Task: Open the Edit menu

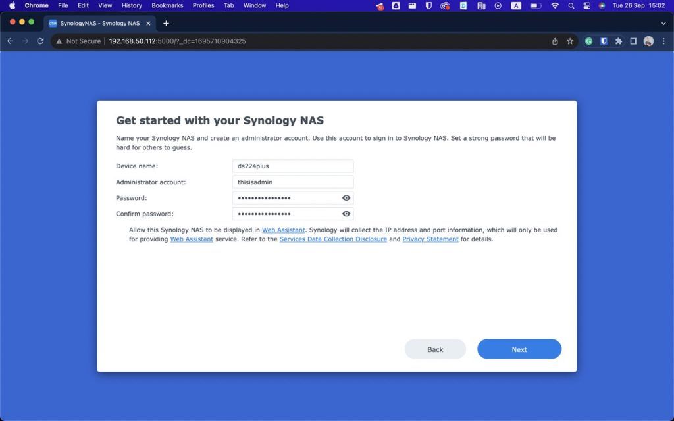Action: (83, 5)
